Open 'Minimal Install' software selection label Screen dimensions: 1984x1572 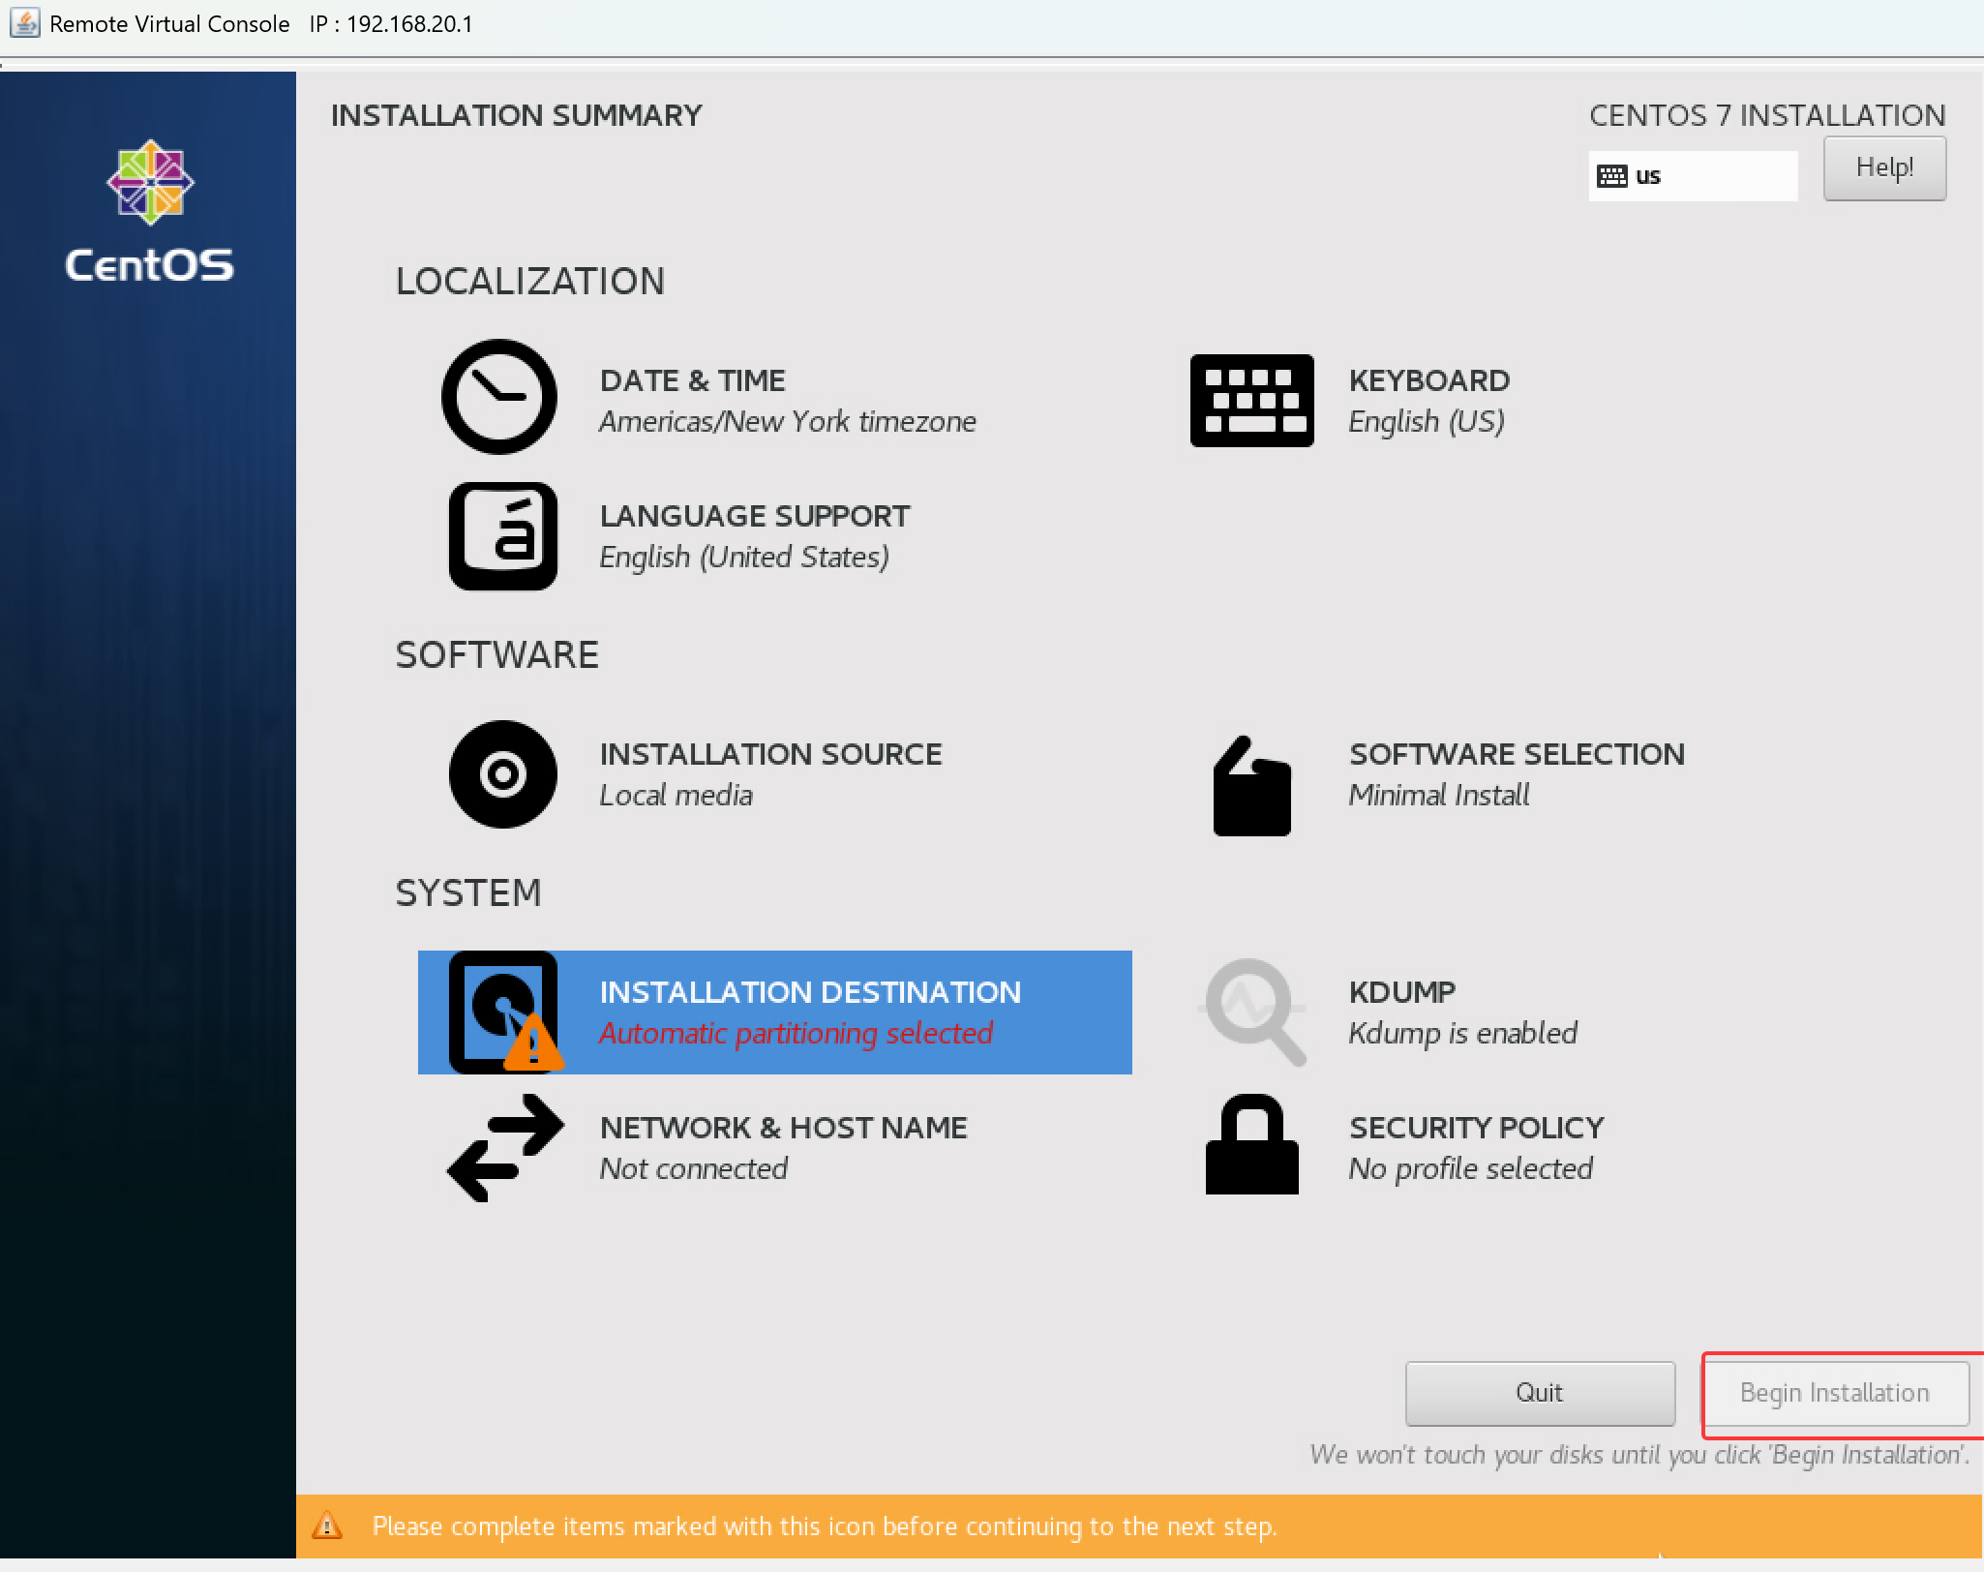[1438, 795]
